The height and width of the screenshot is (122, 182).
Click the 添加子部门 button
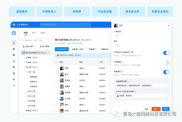28,46
